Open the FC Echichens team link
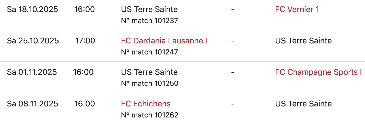The height and width of the screenshot is (123, 365). coord(146,104)
